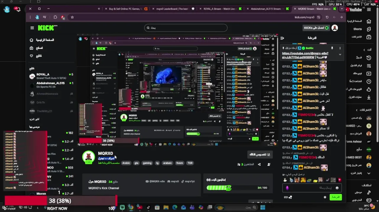Image resolution: width=379 pixels, height=212 pixels.
Task: Open the mqrx1yt TikTok social link
Action: (x=188, y=181)
